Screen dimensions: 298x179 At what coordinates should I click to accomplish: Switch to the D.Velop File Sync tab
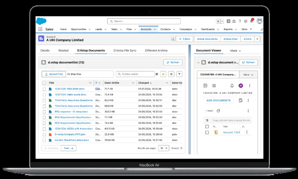coord(125,51)
